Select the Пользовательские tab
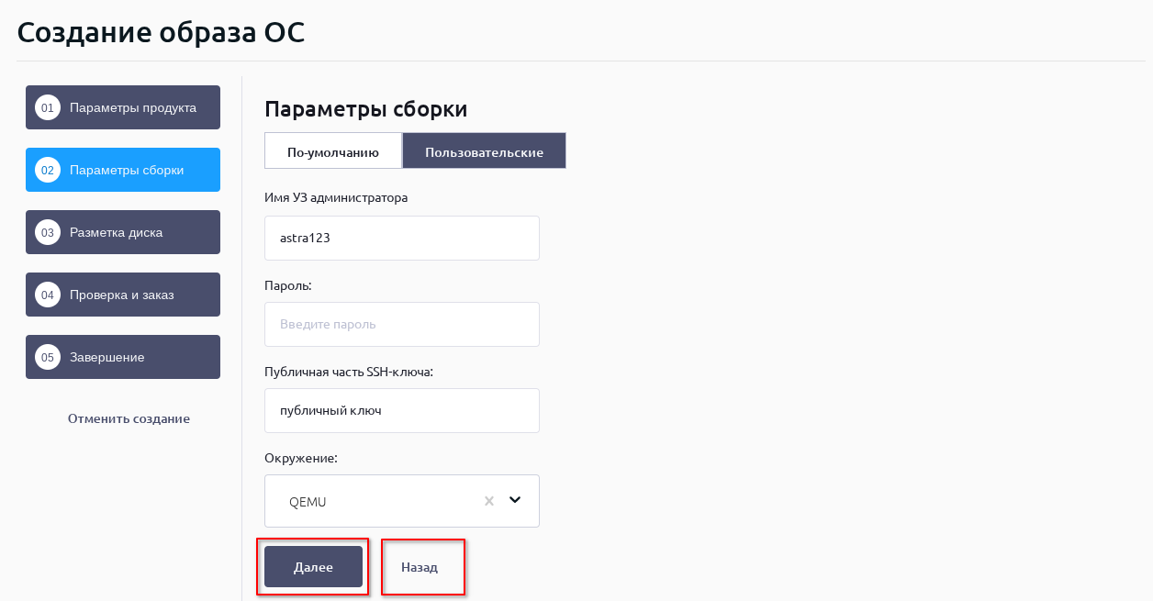 (x=484, y=151)
